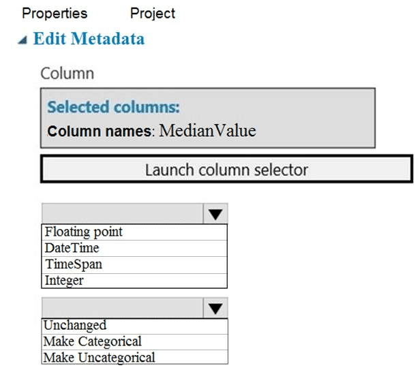Click the MedianValue column name

click(x=207, y=131)
